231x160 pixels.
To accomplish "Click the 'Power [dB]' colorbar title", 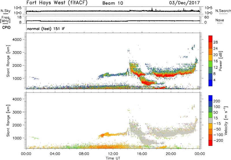I will coord(221,61).
